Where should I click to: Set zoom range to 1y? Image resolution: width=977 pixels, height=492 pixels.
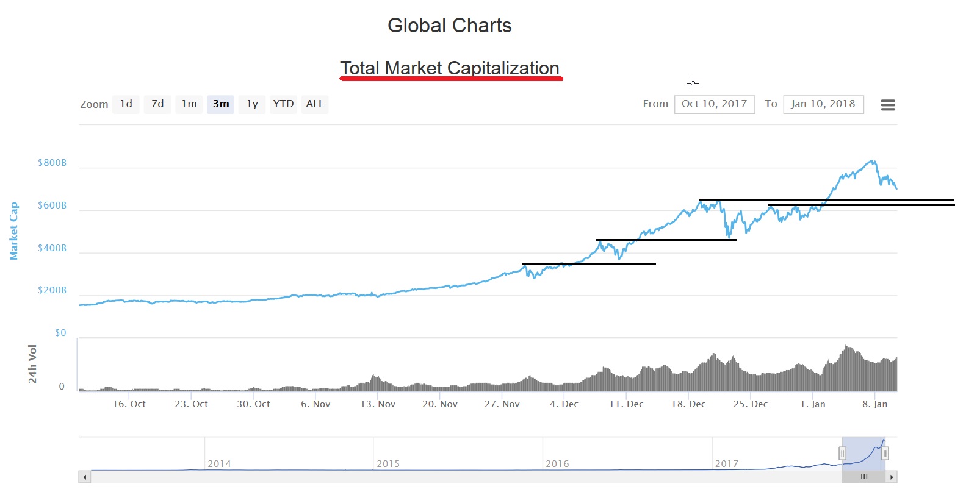tap(252, 104)
